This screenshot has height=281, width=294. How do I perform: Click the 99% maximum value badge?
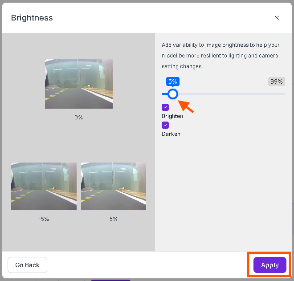(x=276, y=81)
